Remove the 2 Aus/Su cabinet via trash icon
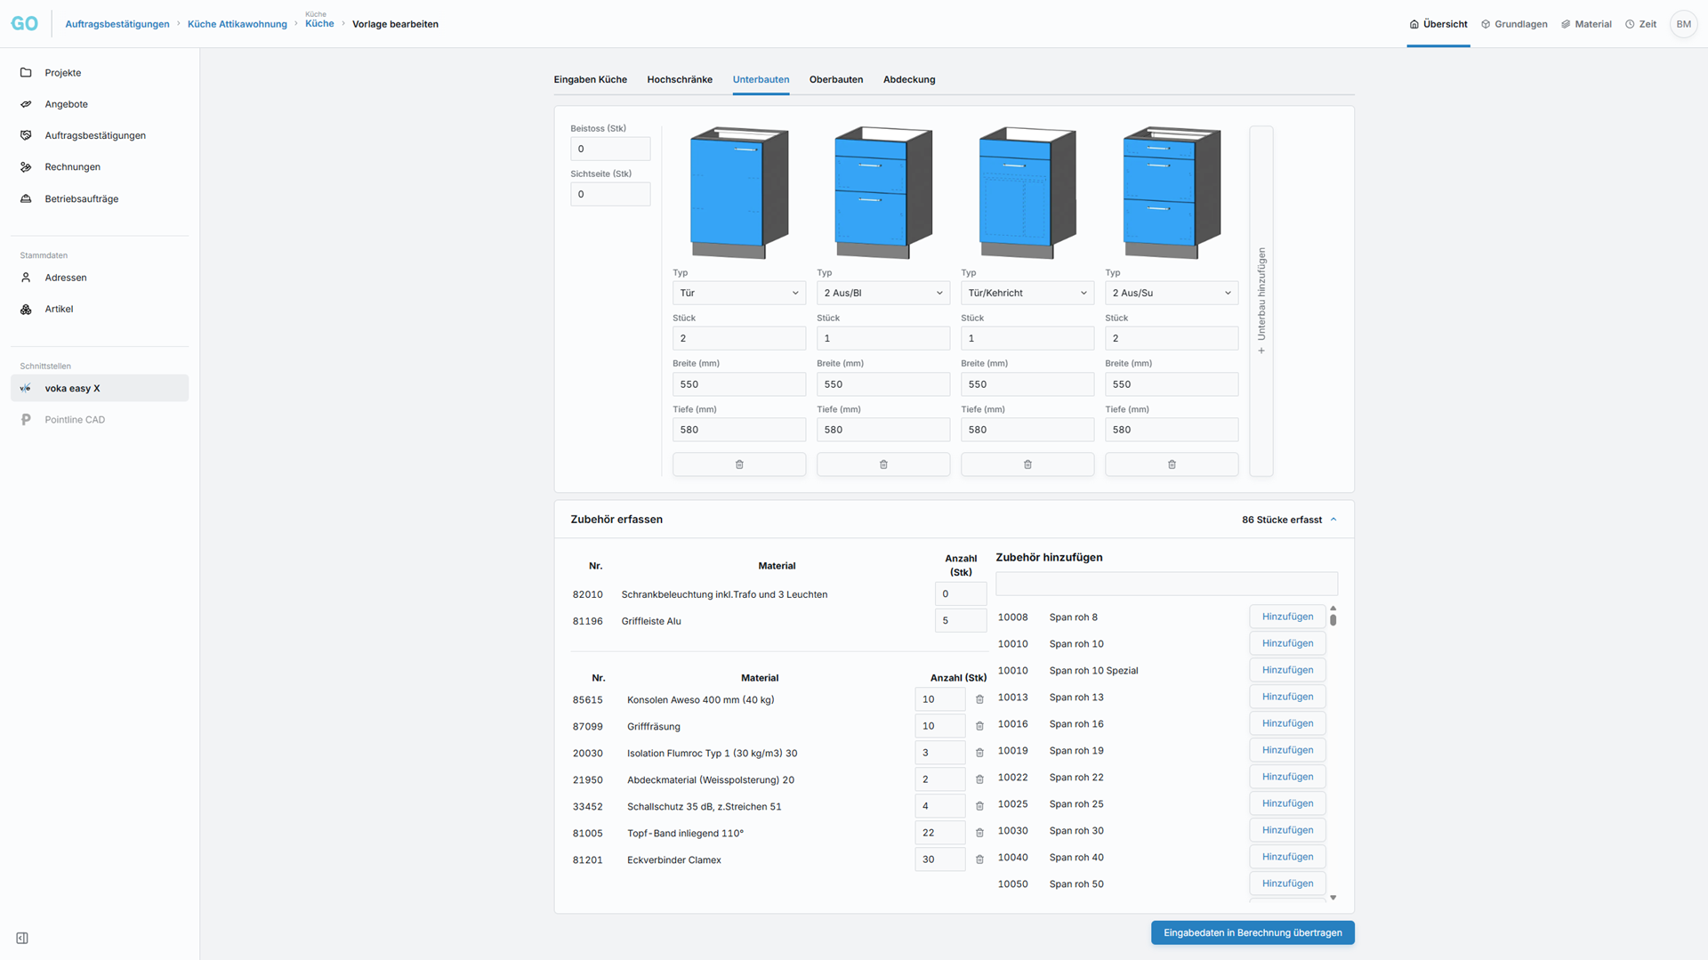 coord(1171,464)
